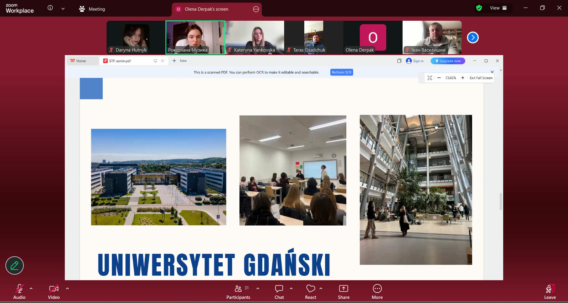The width and height of the screenshot is (568, 303).
Task: Select the Meeting tab
Action: tap(92, 9)
